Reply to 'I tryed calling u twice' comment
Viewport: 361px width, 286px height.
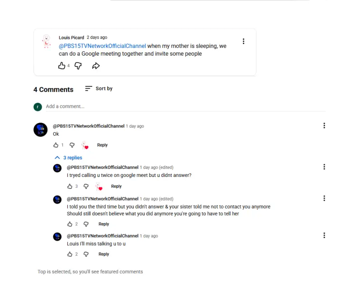[x=116, y=186]
